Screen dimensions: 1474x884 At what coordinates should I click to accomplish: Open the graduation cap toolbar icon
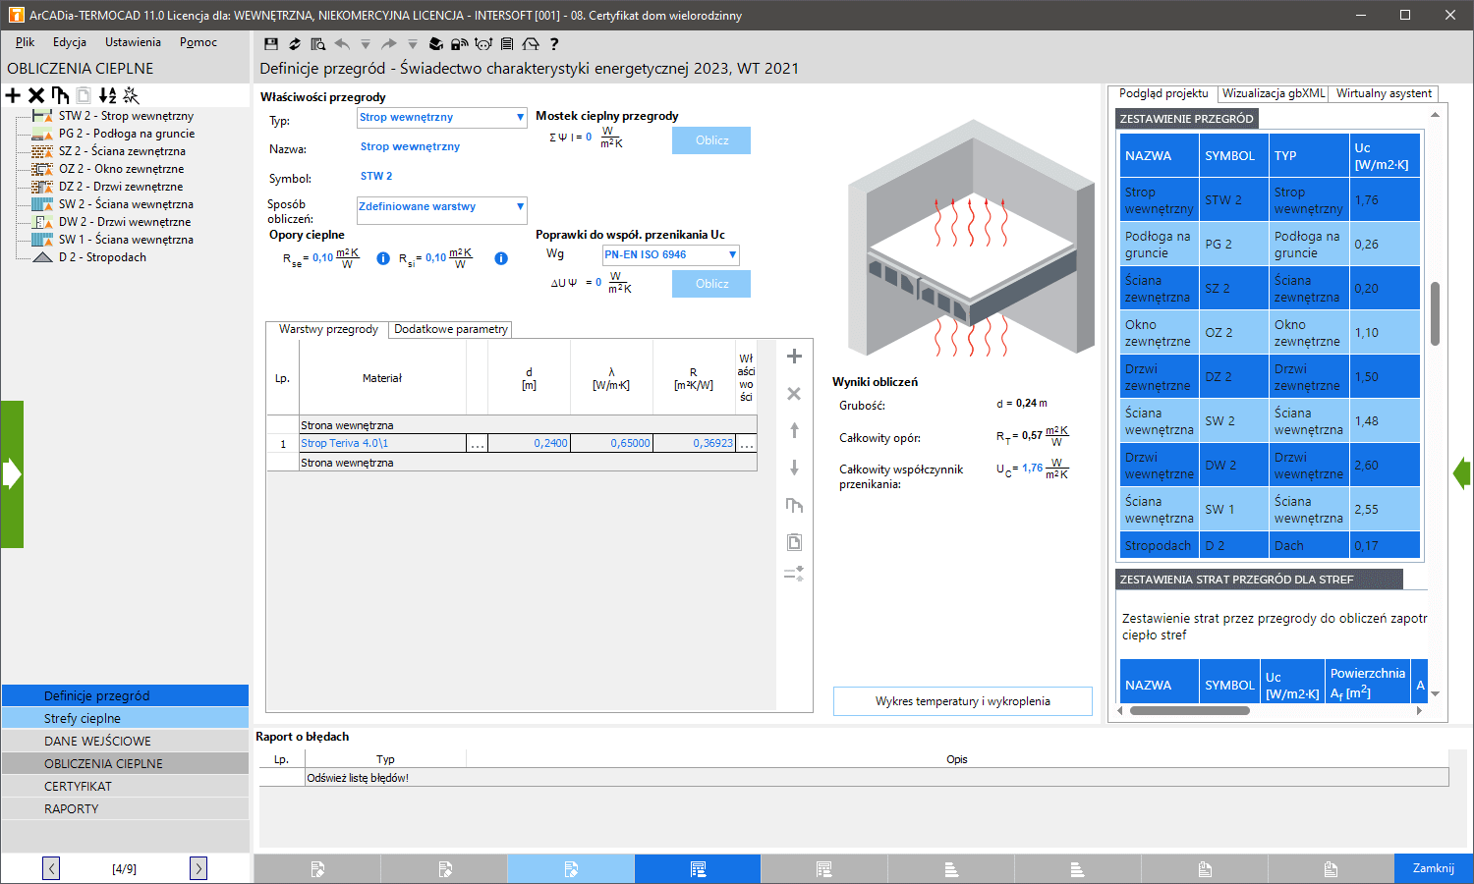point(436,43)
